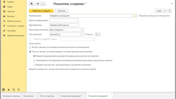Open the Администрирование gear icon

click(4, 35)
